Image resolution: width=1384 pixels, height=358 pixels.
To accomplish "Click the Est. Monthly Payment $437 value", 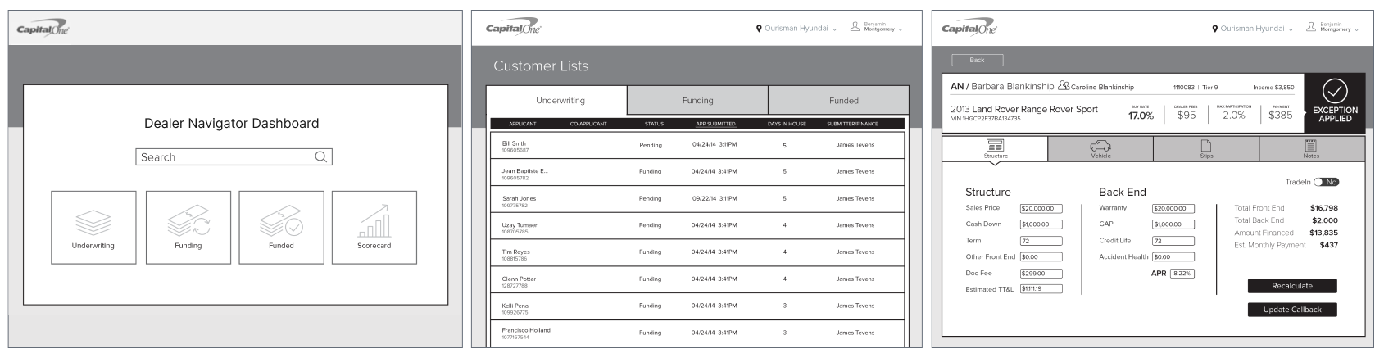I will pos(1329,245).
